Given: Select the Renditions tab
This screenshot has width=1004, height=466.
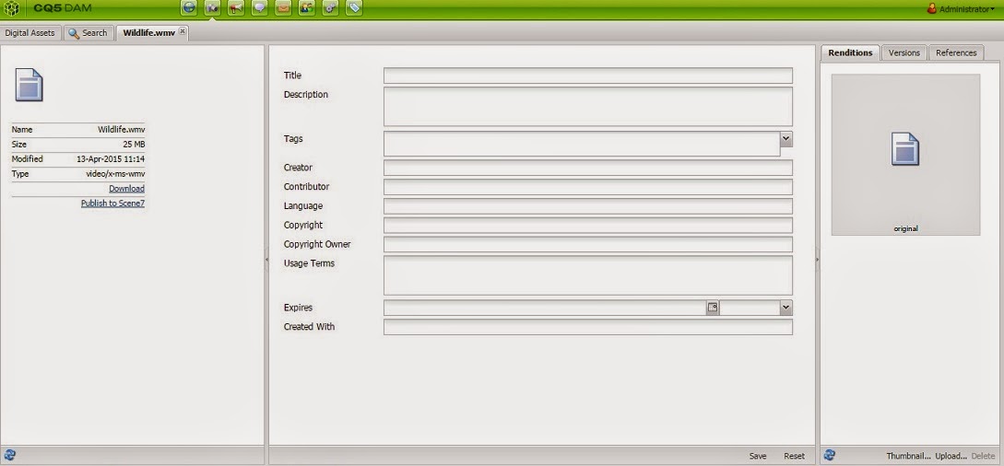Looking at the screenshot, I should (x=850, y=52).
